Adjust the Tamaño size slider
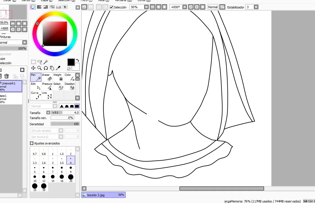 coord(65,113)
